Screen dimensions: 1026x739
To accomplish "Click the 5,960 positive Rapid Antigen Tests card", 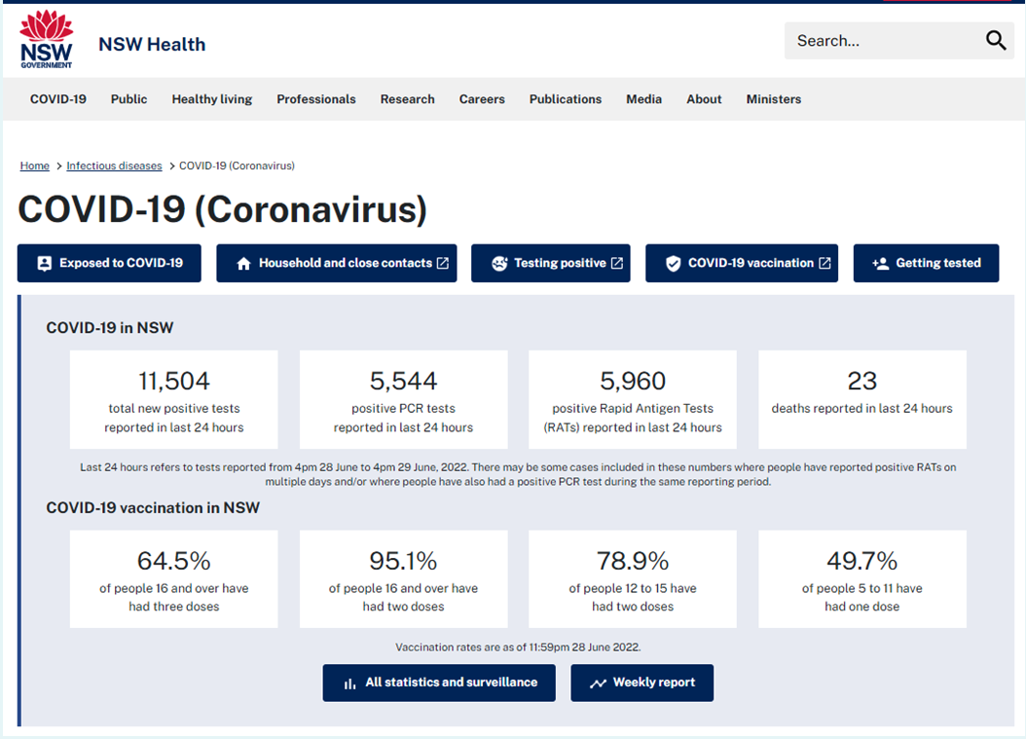I will [633, 399].
